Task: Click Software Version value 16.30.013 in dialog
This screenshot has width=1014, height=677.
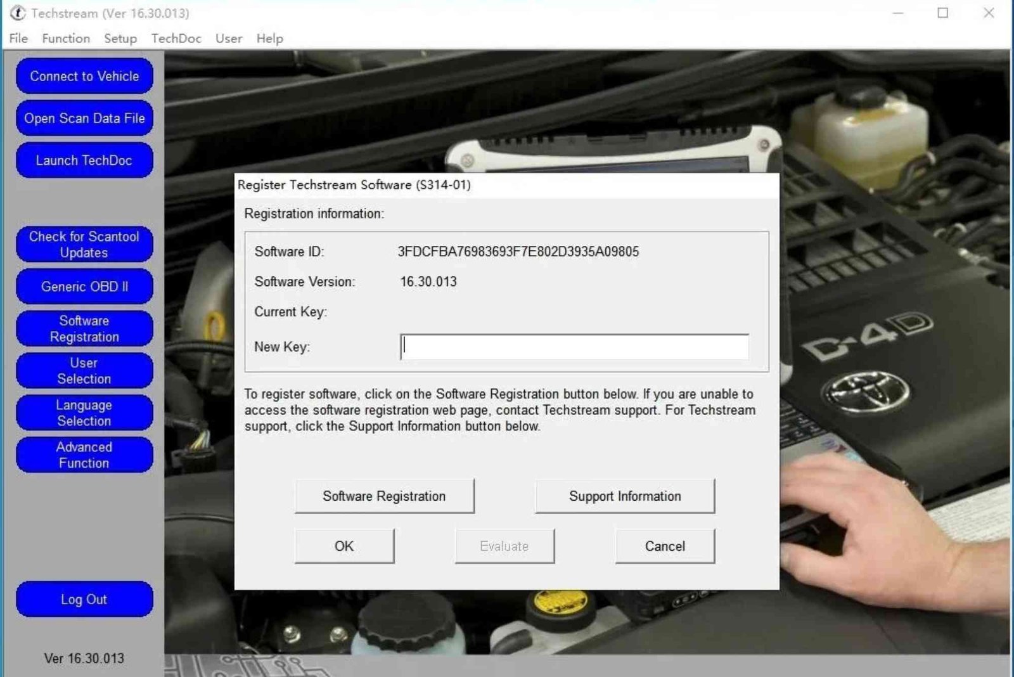Action: coord(428,281)
